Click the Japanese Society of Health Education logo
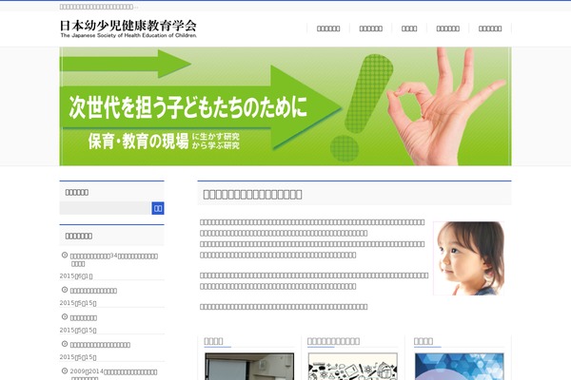The width and height of the screenshot is (571, 380). (128, 28)
